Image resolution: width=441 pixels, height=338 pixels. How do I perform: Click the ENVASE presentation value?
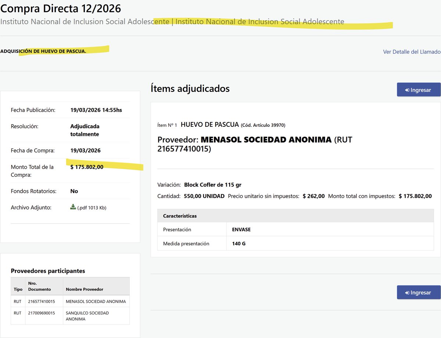point(241,229)
